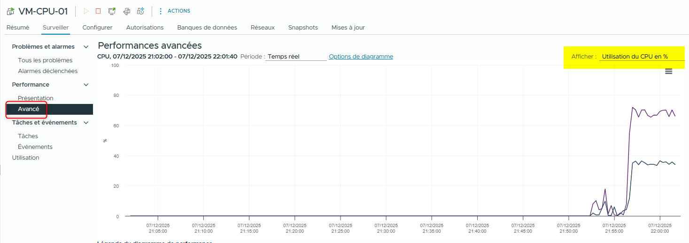Open the ACTIONS menu
Viewport: 689px width, 243px height.
click(174, 11)
